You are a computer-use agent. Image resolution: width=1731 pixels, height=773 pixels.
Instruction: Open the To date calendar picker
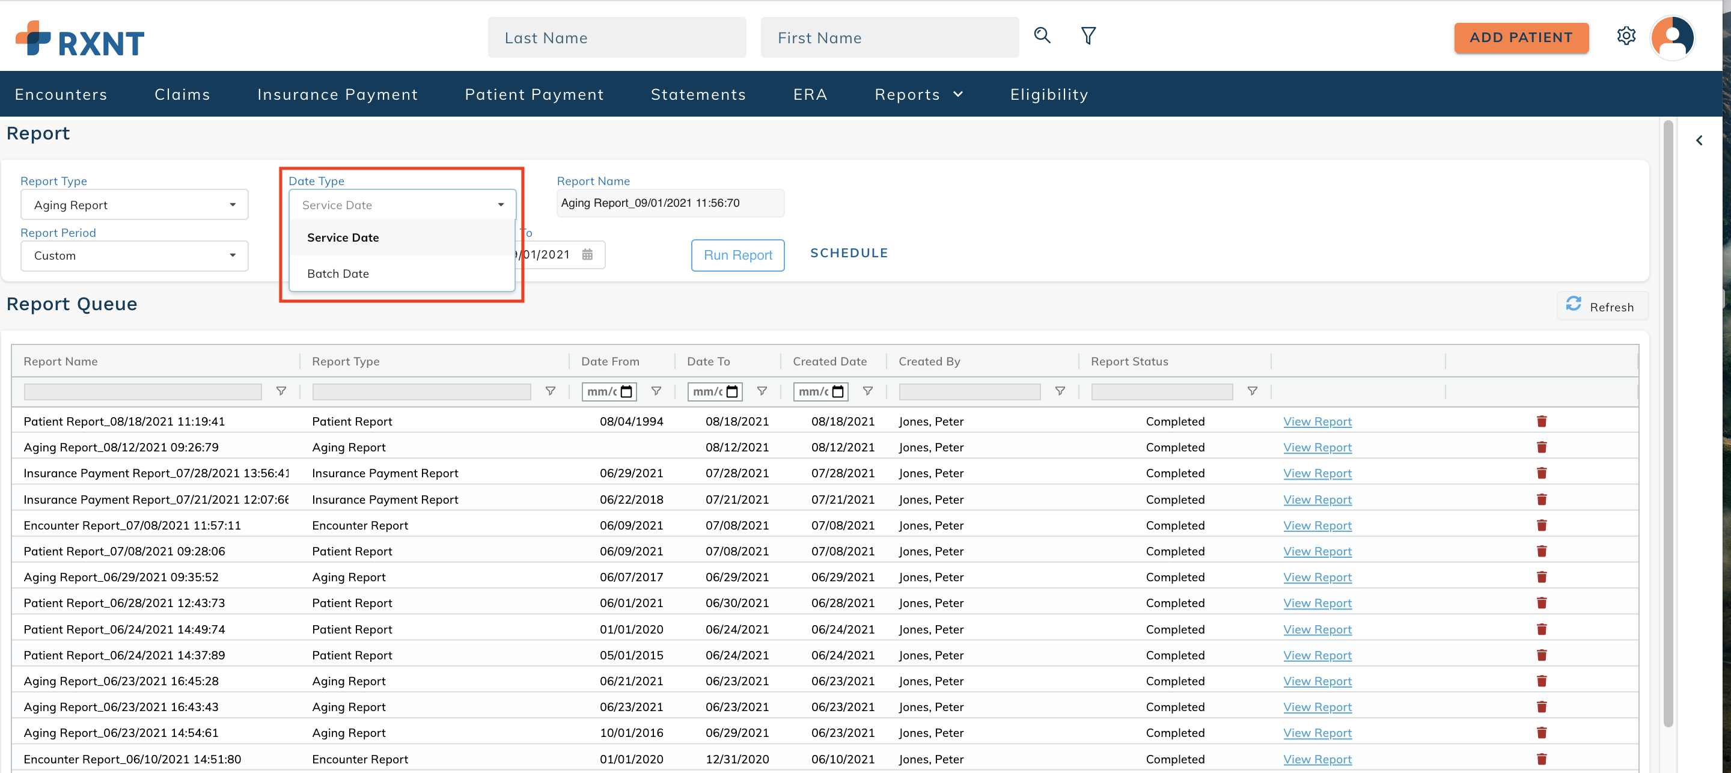(587, 255)
